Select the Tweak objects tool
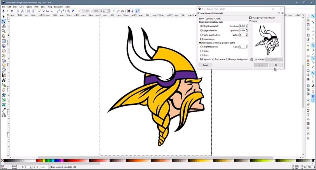The height and width of the screenshot is (170, 316). [4, 26]
